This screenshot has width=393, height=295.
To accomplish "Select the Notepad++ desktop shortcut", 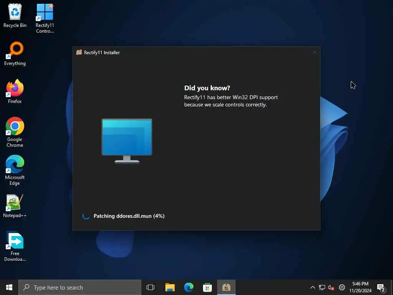I will coord(15,206).
